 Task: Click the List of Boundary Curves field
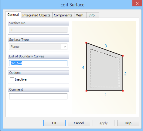38,63
